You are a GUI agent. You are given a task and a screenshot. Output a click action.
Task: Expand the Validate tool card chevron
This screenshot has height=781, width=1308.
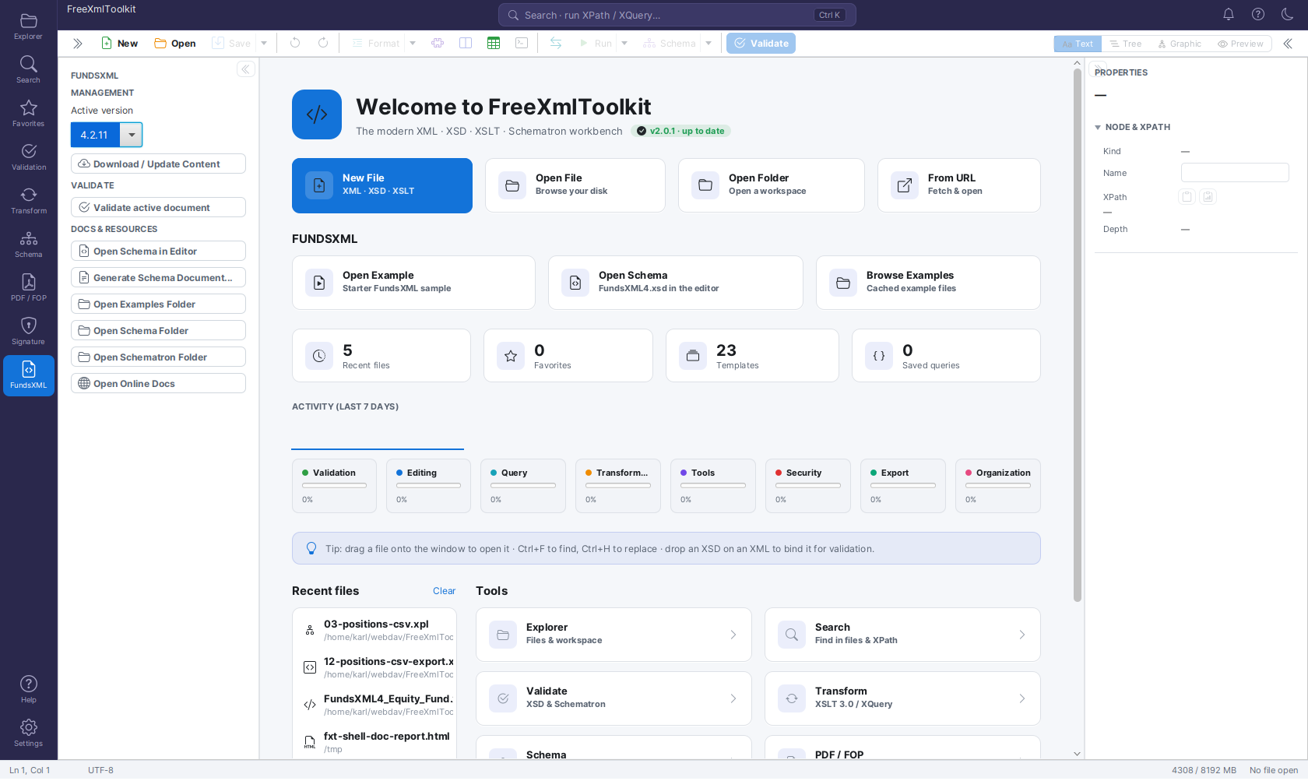tap(733, 698)
